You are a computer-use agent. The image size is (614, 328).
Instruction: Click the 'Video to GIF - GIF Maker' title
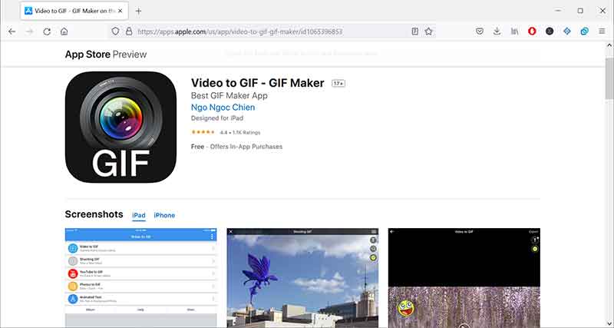(x=258, y=83)
